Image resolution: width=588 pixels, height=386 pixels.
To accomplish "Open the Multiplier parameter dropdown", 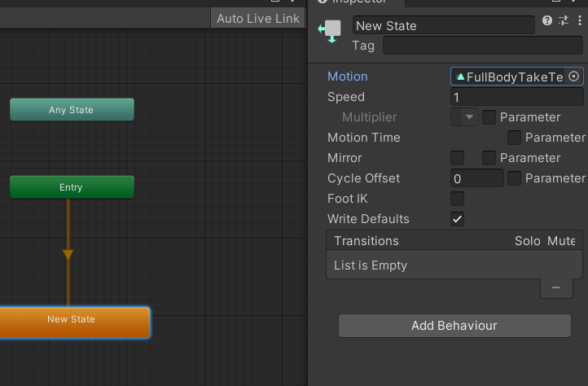I will (464, 117).
